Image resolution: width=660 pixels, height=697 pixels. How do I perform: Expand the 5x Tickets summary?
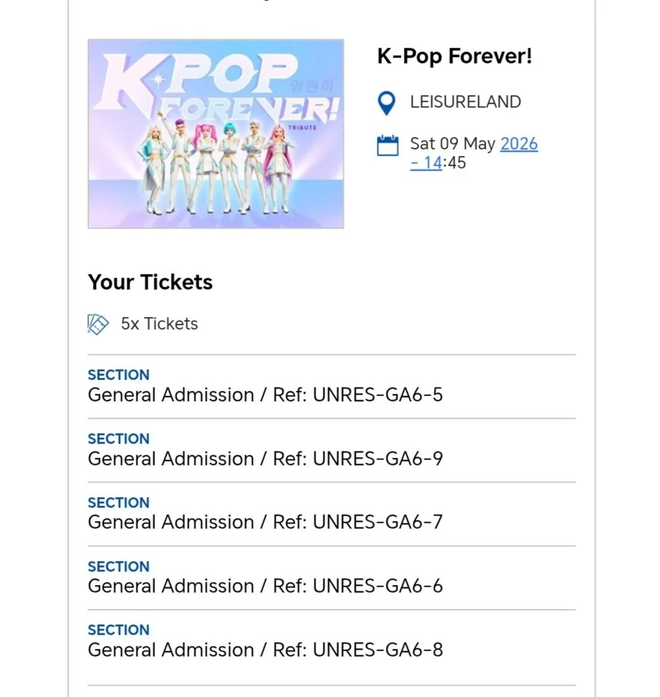point(159,324)
